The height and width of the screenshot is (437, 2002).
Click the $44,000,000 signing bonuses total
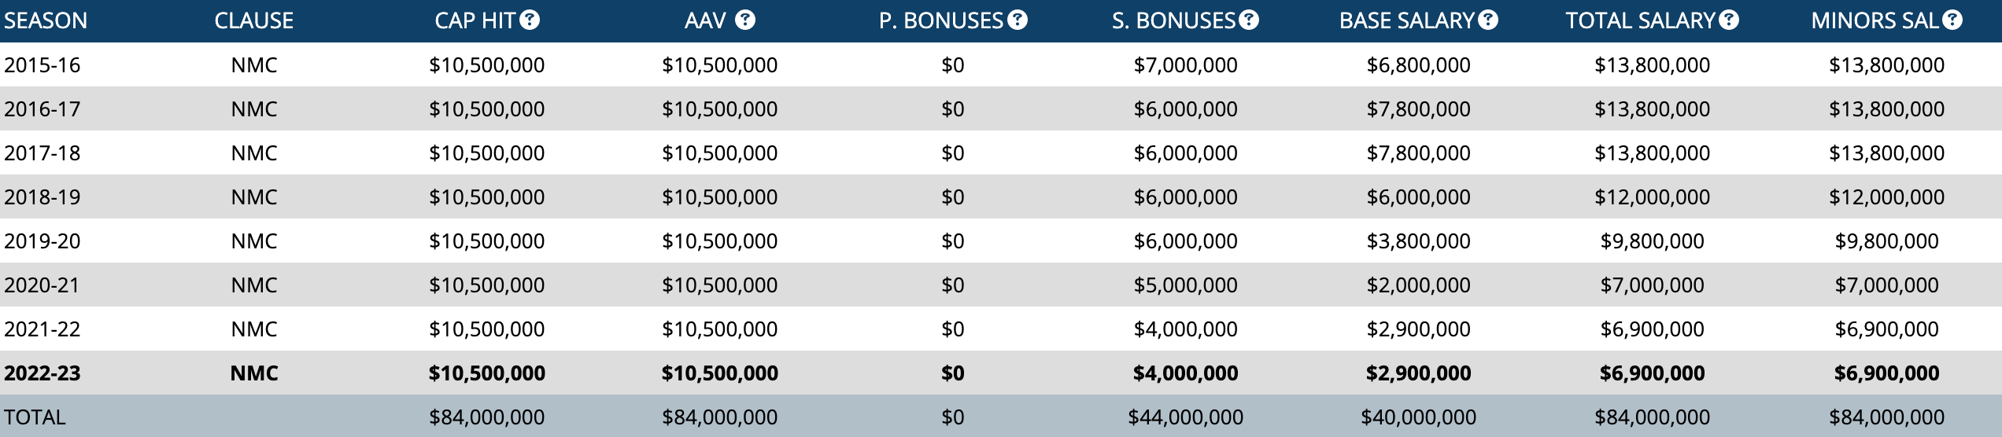(1185, 417)
